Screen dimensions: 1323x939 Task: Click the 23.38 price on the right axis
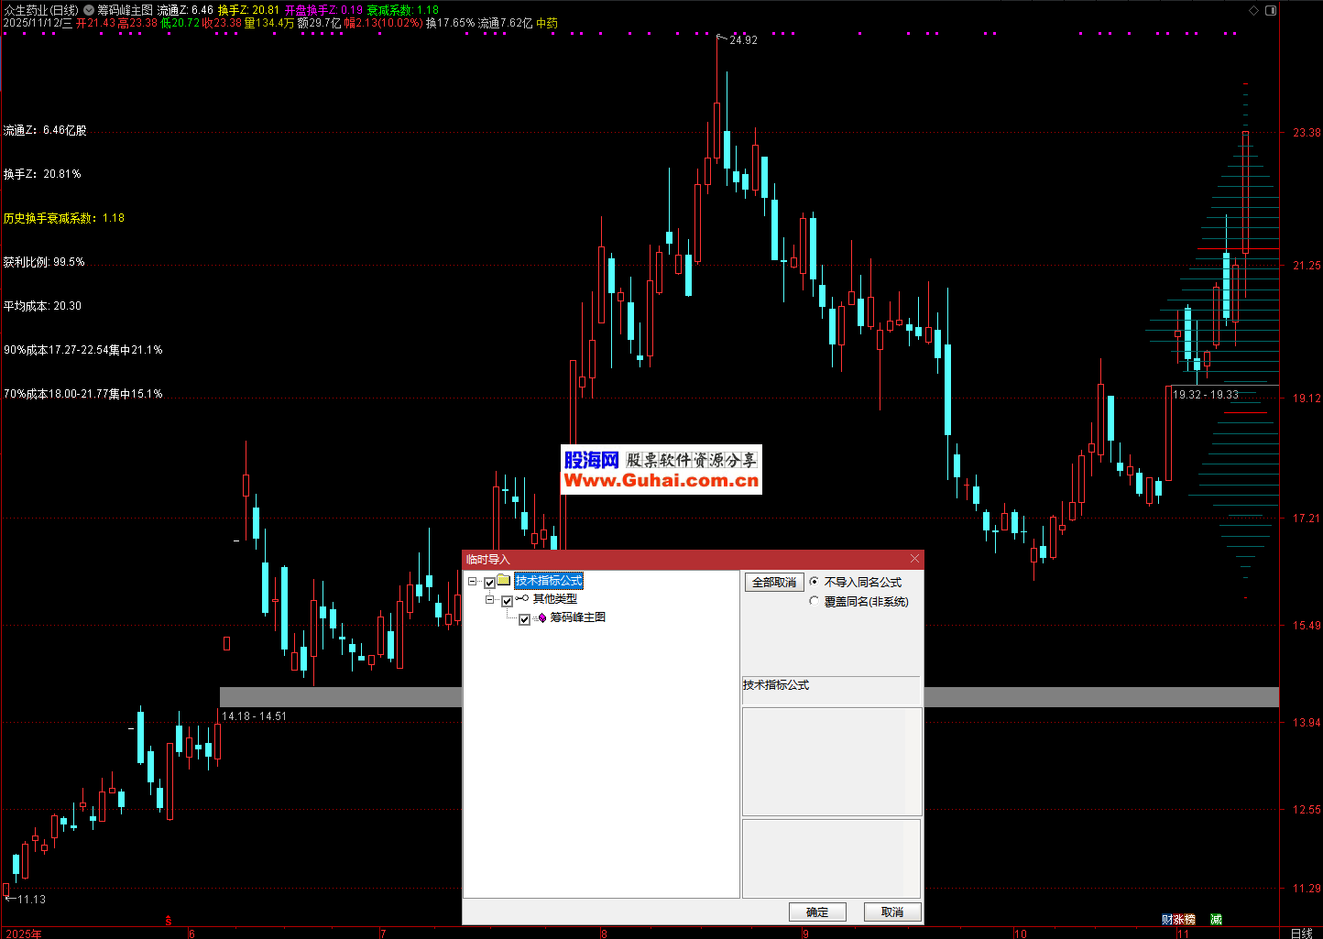tap(1307, 133)
